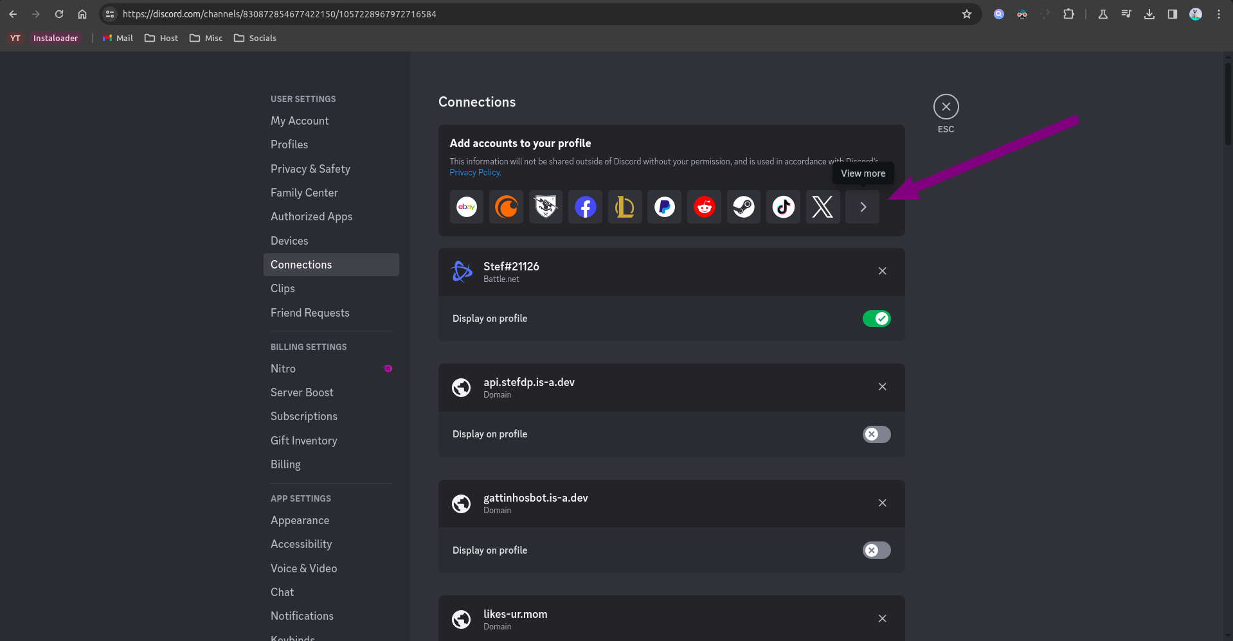Enable Display on profile for api.stefdp.is-a.dev

coord(876,434)
